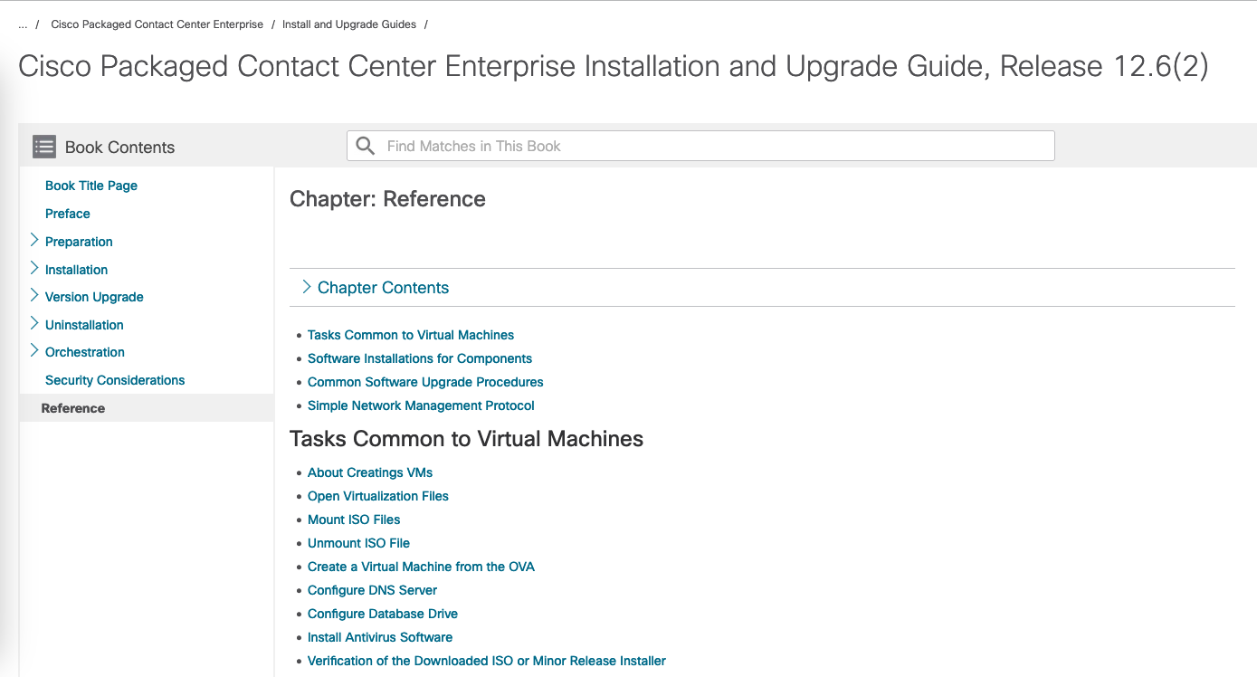This screenshot has height=677, width=1257.
Task: Click the Find Matches in This Book field
Action: [715, 146]
